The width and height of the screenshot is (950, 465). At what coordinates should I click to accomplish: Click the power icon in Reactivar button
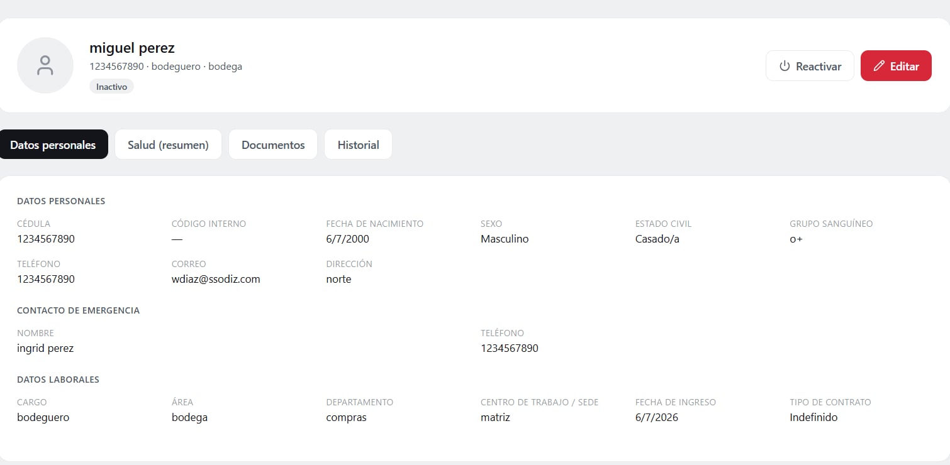point(784,66)
